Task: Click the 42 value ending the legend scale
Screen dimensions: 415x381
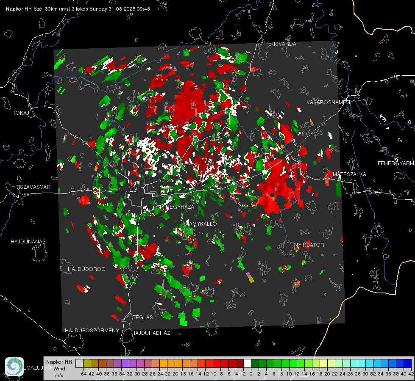Action: 411,374
